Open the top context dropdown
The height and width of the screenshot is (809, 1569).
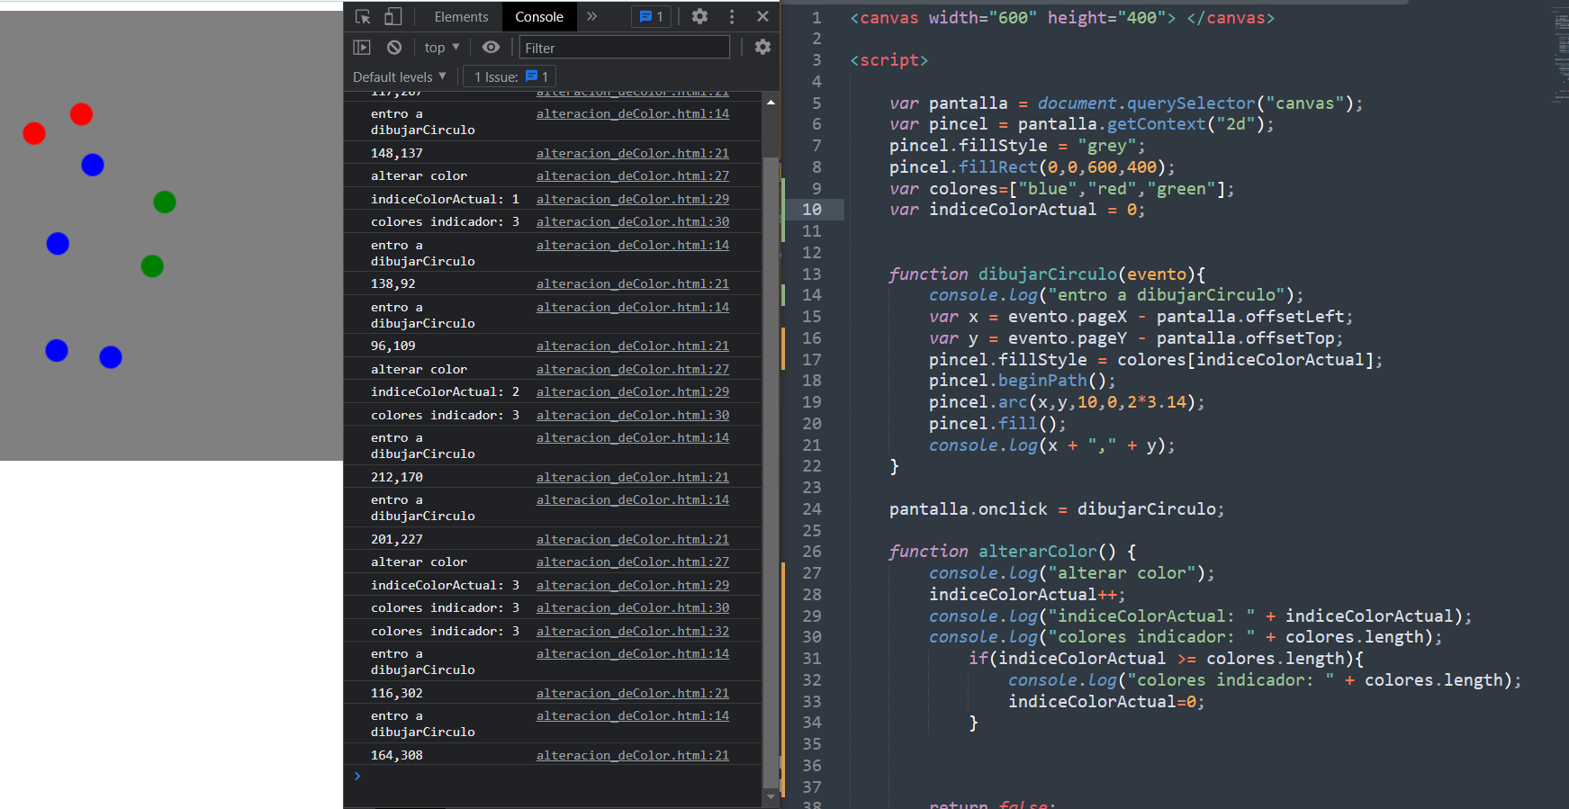click(442, 47)
